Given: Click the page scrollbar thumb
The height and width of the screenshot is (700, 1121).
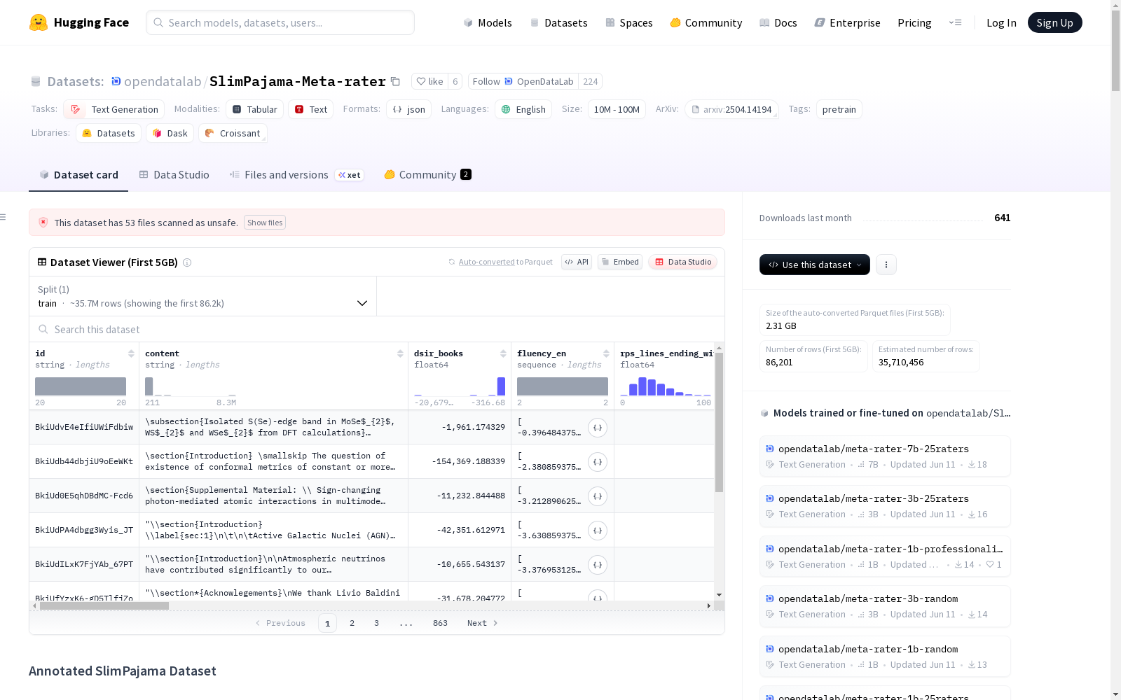Looking at the screenshot, I should pyautogui.click(x=1115, y=49).
